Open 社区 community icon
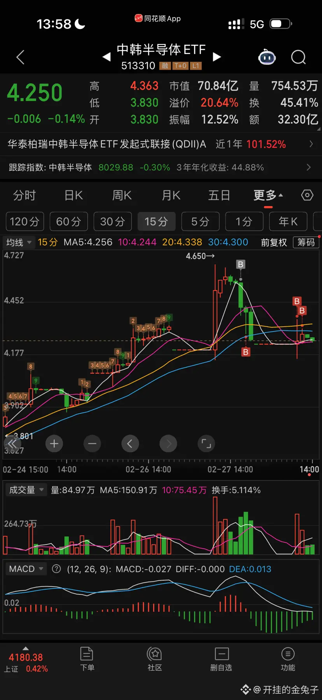 pyautogui.click(x=154, y=659)
